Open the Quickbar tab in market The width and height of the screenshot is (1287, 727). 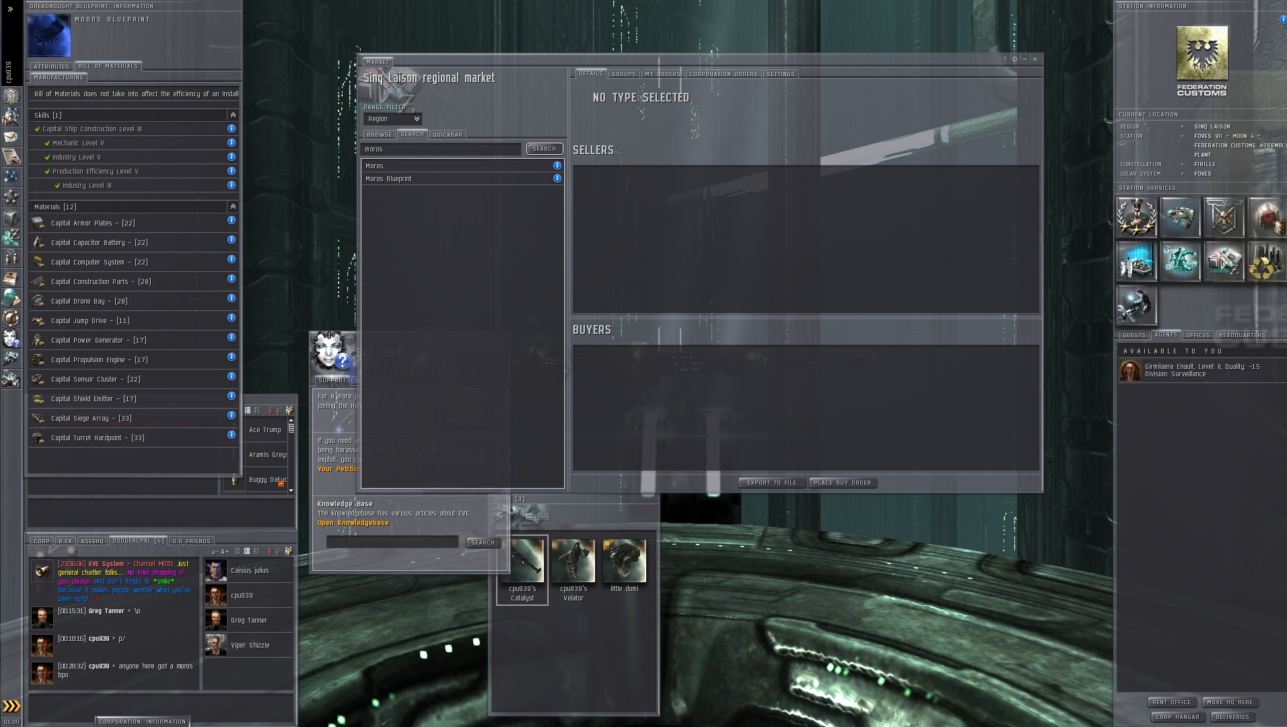448,135
